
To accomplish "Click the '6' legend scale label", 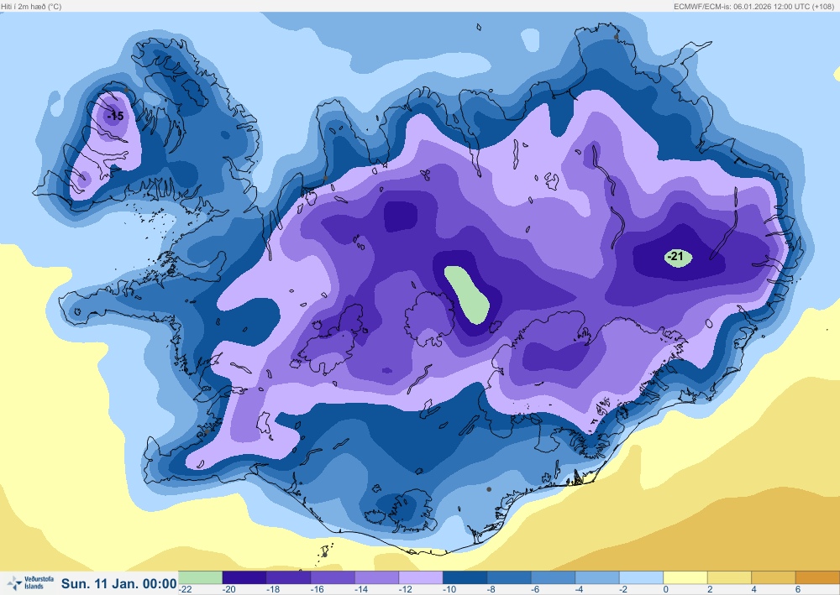I will (798, 590).
